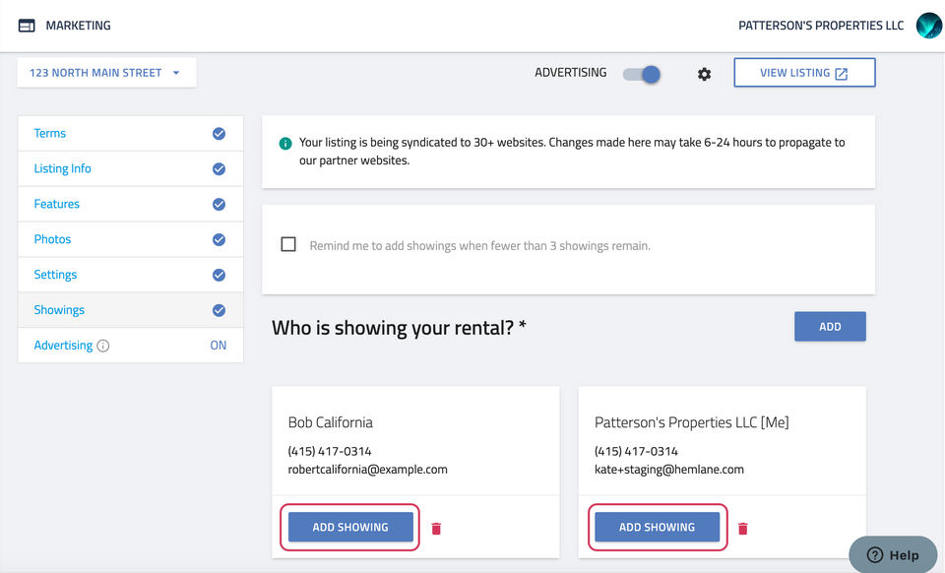Click the Features completed checkmark
The height and width of the screenshot is (573, 945).
219,204
